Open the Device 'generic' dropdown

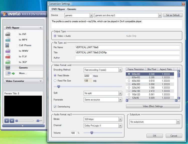(91, 15)
